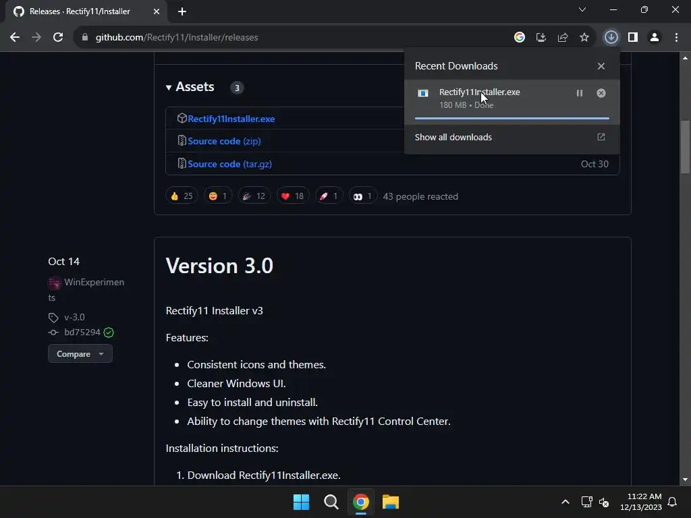Close the Recent Downloads popup
Image resolution: width=691 pixels, height=518 pixels.
tap(601, 66)
